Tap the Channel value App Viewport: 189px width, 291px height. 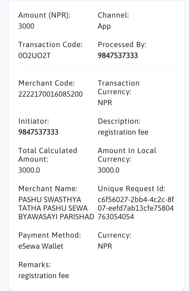tap(104, 26)
